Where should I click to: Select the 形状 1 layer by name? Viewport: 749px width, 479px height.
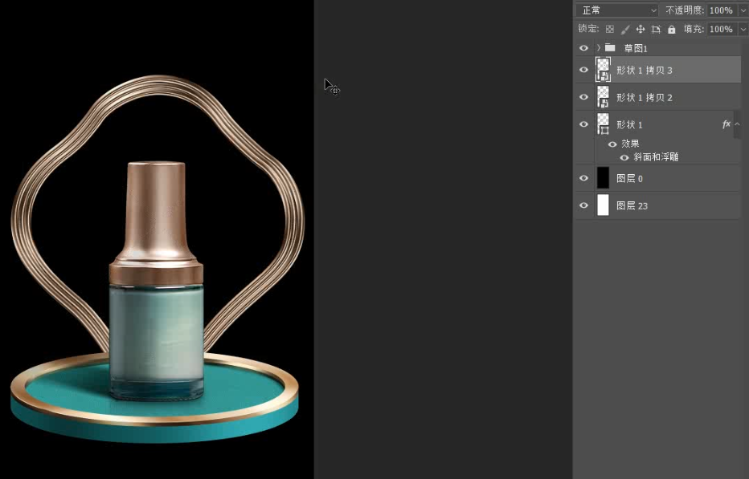click(629, 125)
